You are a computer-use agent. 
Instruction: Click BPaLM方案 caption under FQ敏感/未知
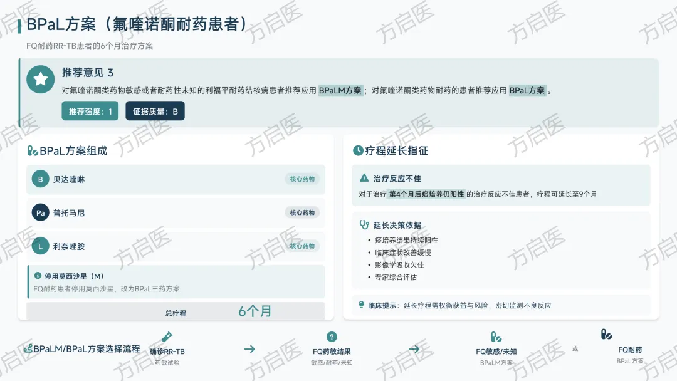496,362
